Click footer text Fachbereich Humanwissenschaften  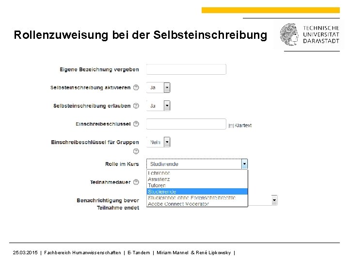coord(82,253)
